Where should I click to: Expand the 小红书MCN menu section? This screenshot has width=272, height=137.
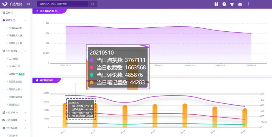click(25, 112)
